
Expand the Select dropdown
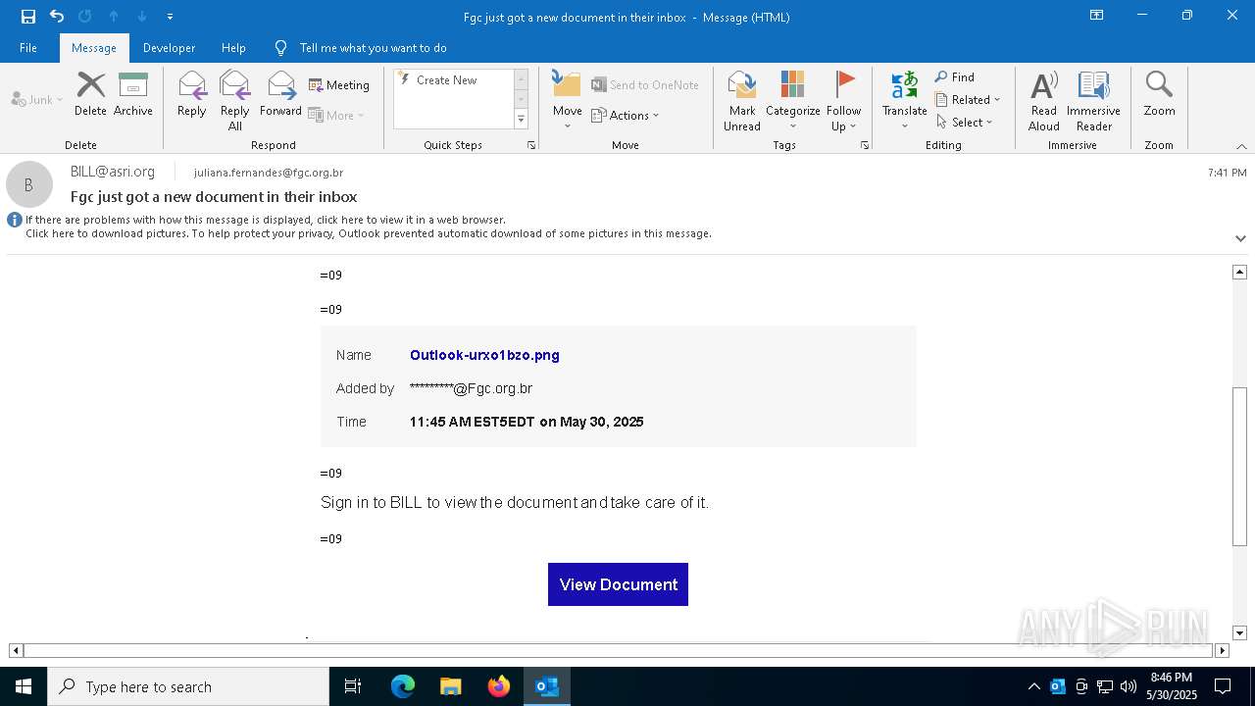coord(964,123)
